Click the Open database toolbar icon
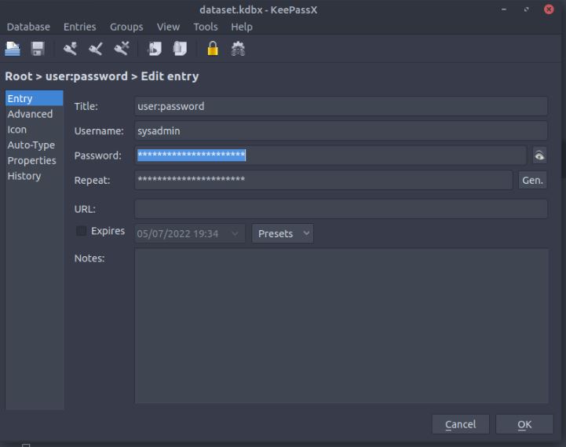The image size is (566, 447). point(13,49)
